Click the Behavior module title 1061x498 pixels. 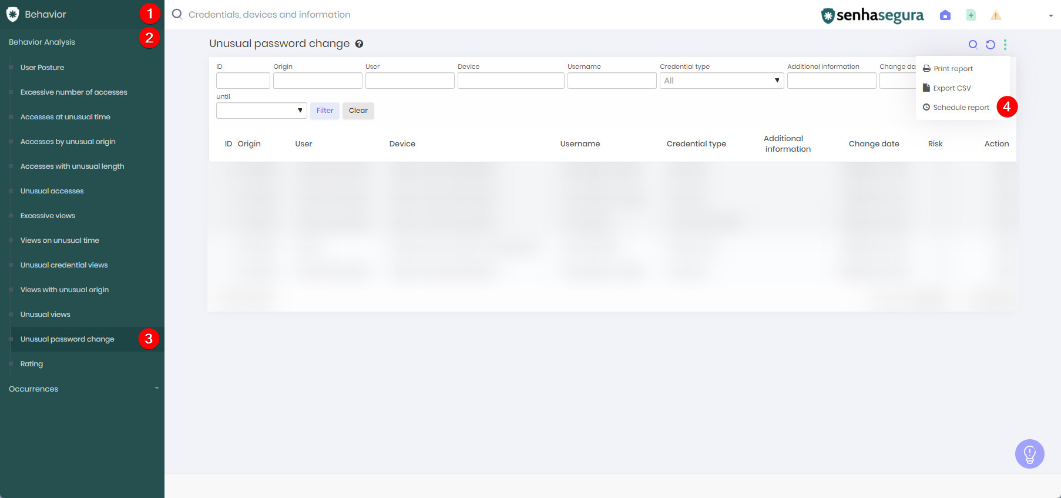[x=45, y=14]
